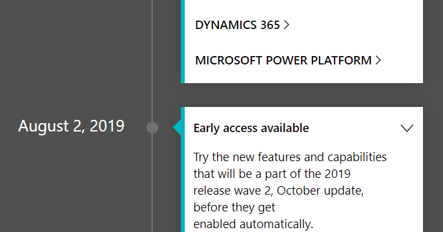
Task: Click the "that will be a part" text line
Action: coord(272,174)
